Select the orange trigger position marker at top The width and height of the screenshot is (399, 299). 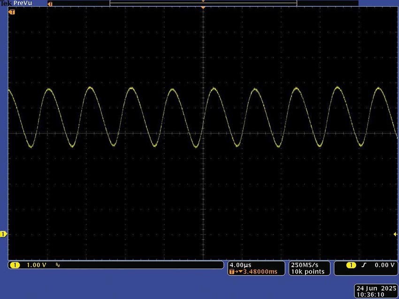click(203, 7)
